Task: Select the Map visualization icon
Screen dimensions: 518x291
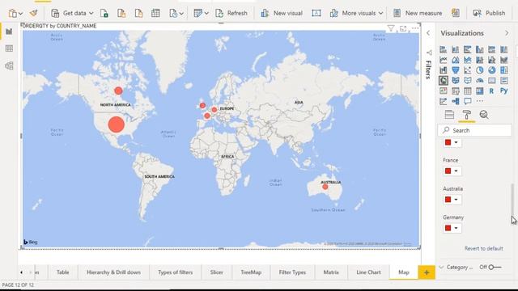Action: (x=444, y=80)
